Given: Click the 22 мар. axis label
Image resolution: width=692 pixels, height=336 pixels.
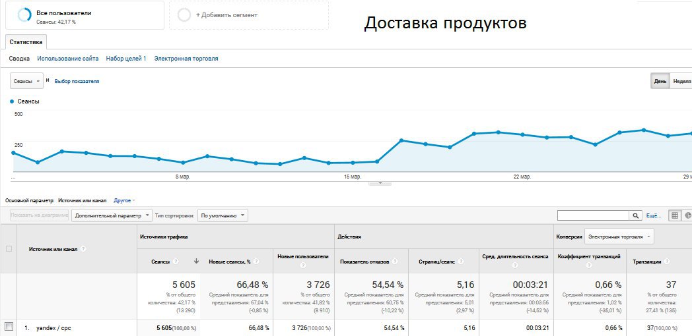Looking at the screenshot, I should click(522, 177).
